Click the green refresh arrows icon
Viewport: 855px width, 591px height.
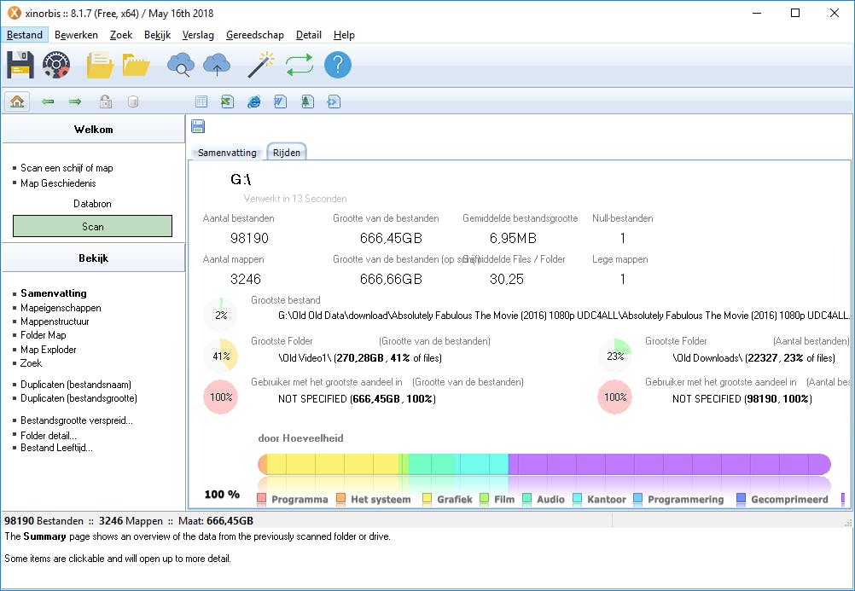[x=299, y=65]
